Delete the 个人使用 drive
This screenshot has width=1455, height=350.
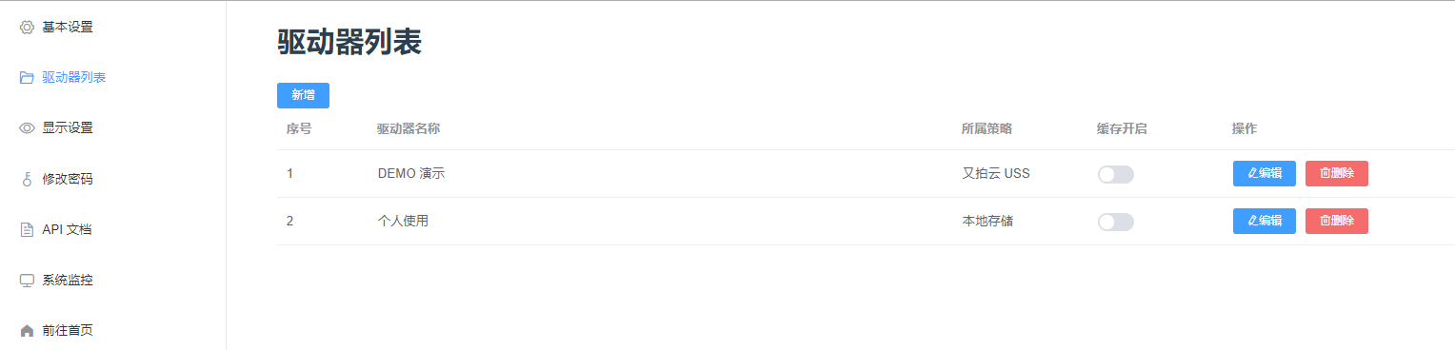1337,221
